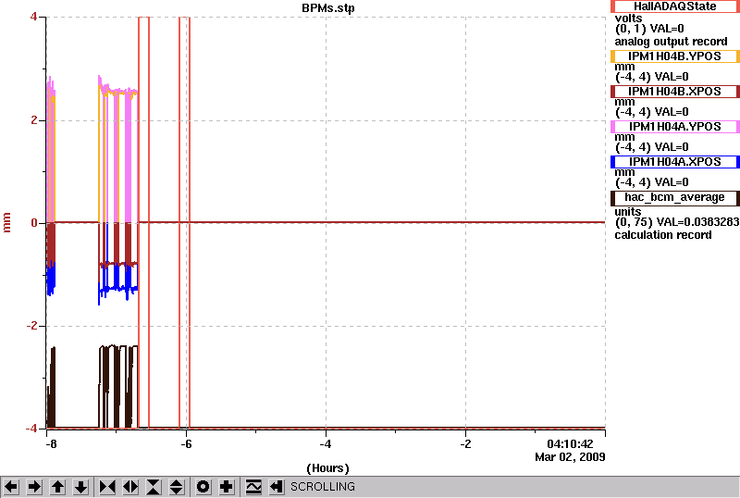Select the IPM1H04A.XPOS legend entry
This screenshot has width=740, height=498.
click(x=675, y=162)
